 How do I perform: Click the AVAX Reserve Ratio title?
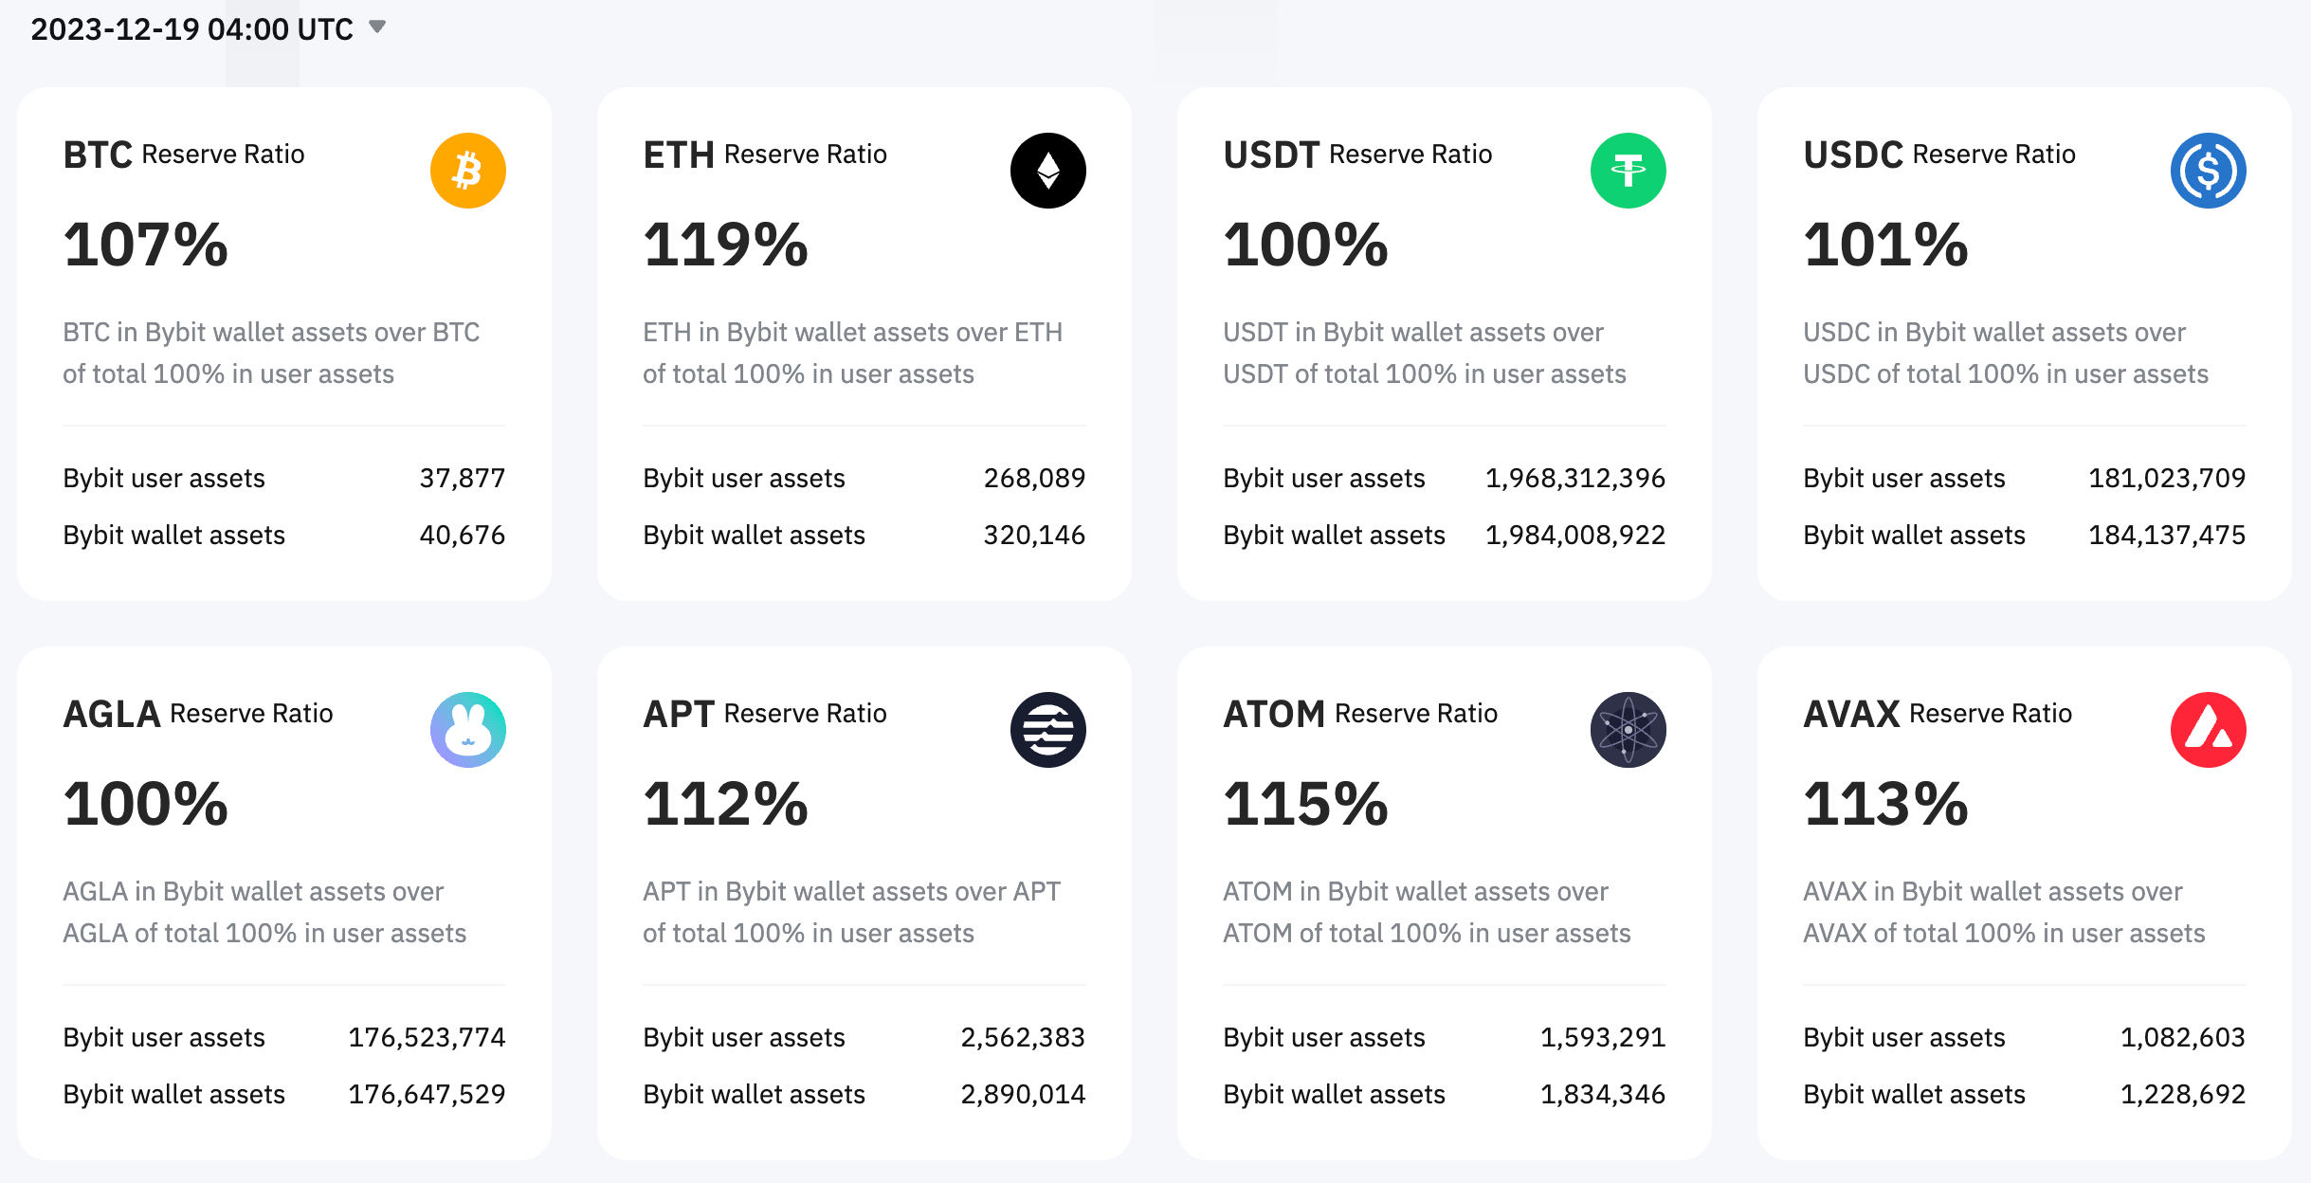[x=1938, y=714]
